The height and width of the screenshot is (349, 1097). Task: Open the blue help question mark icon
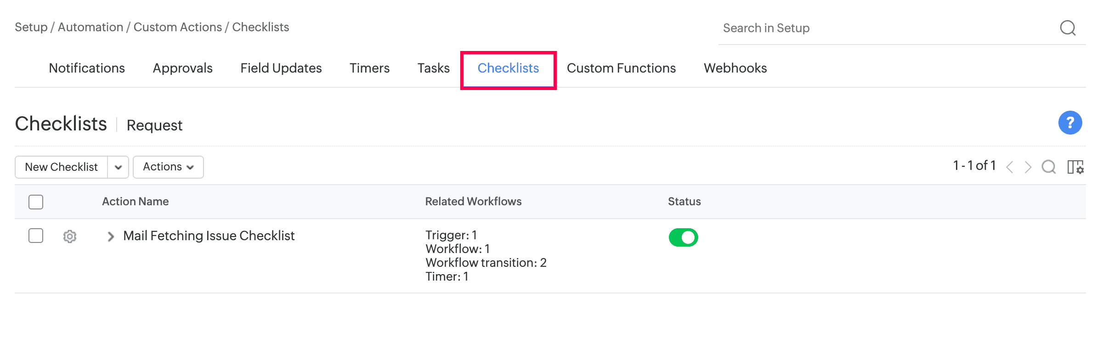1070,123
